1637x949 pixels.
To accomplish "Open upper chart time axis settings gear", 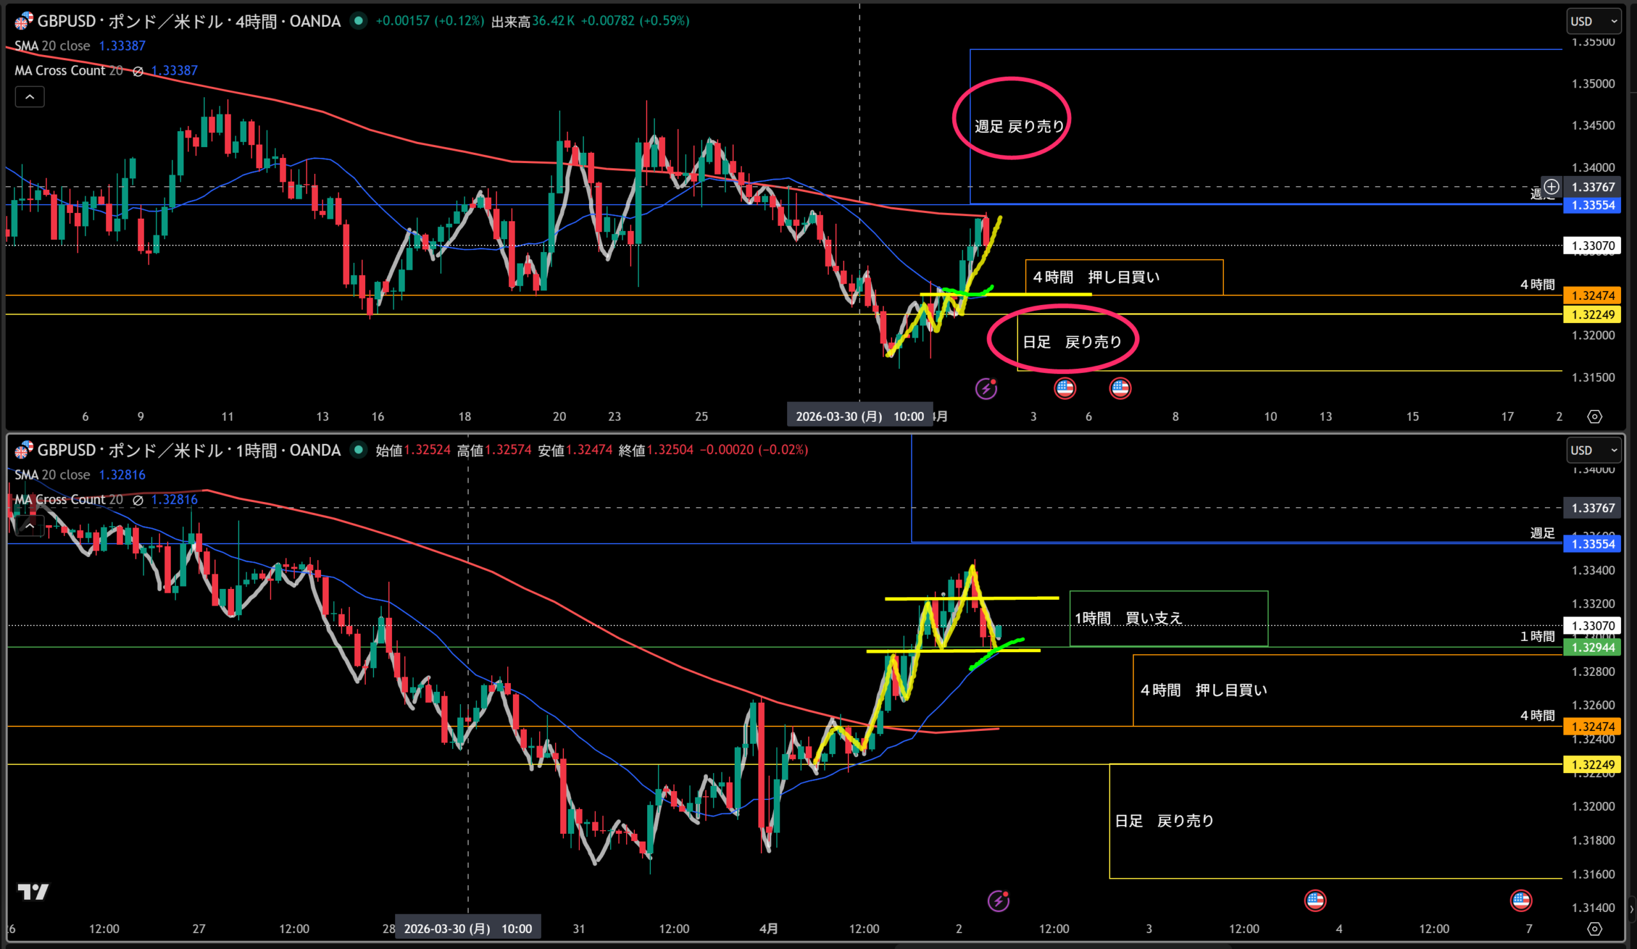I will pos(1595,416).
